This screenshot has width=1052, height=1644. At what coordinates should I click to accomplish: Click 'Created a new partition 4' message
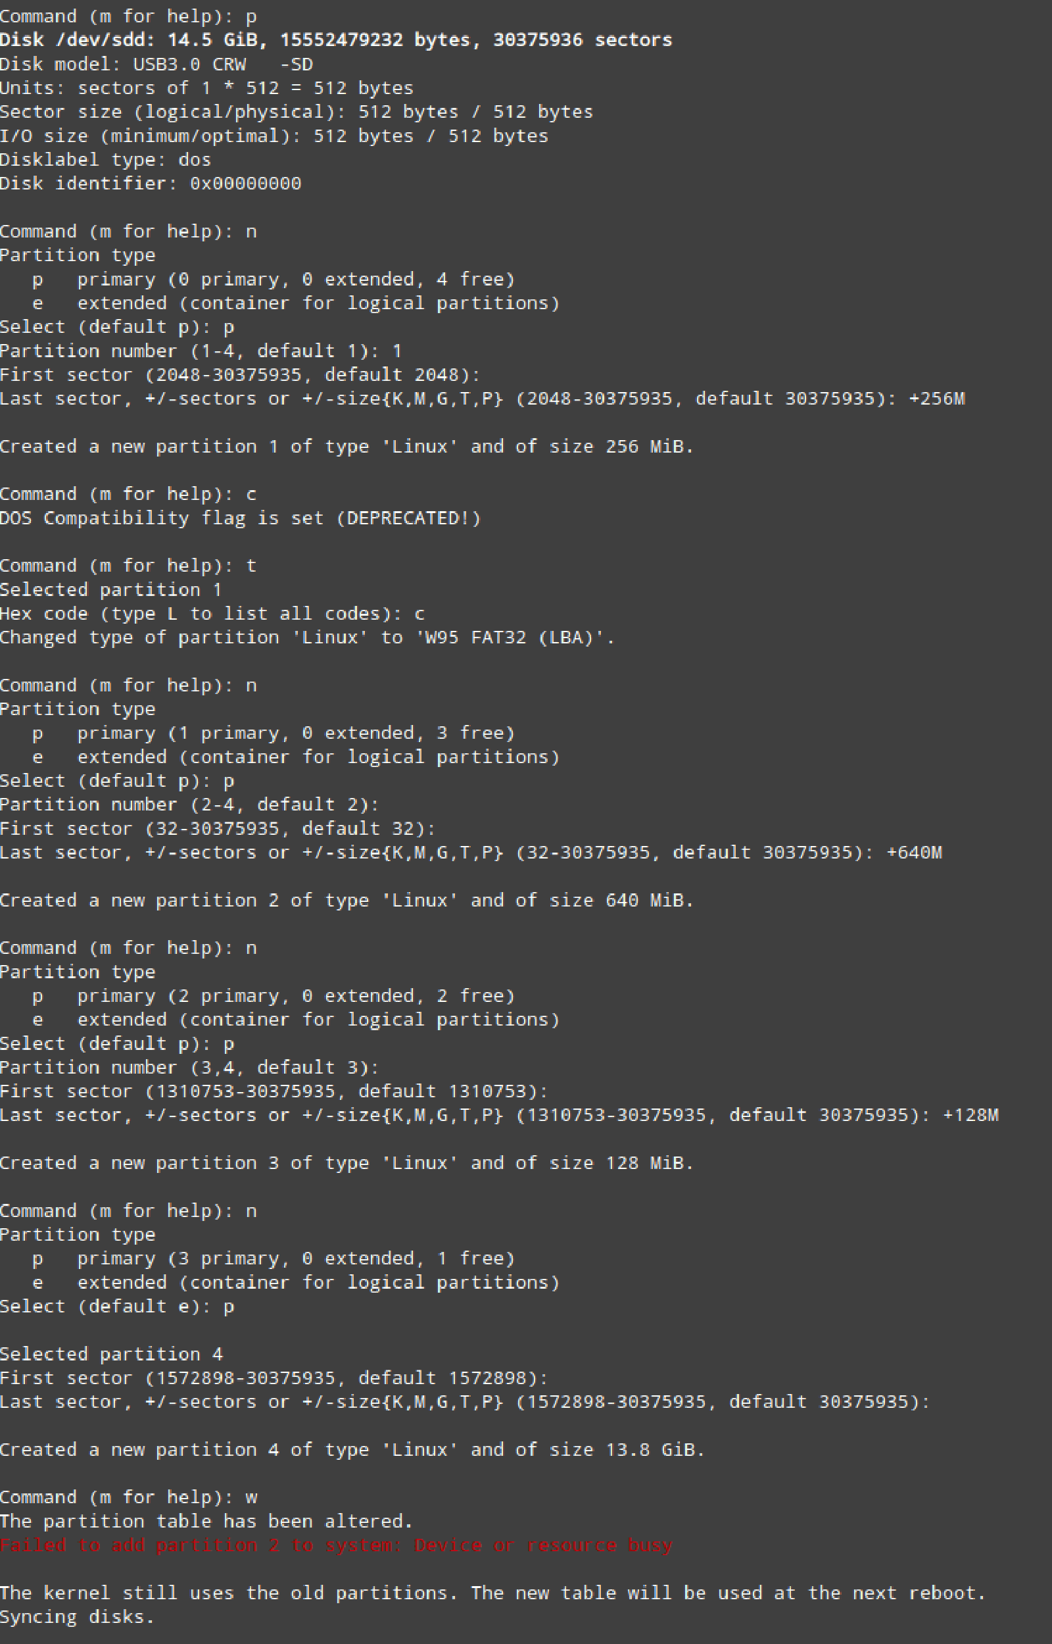pos(352,1449)
